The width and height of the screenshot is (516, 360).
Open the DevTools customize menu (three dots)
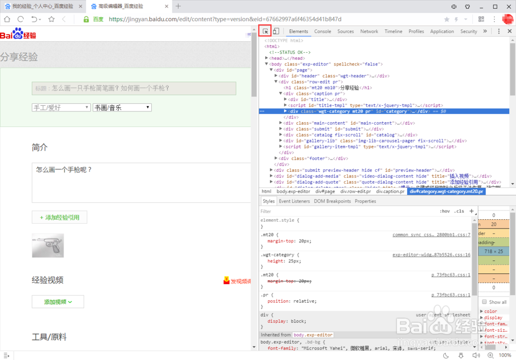[x=499, y=31]
